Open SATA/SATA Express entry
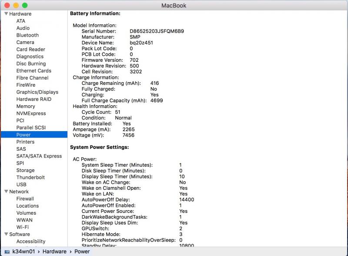Image resolution: width=348 pixels, height=256 pixels. [39, 156]
